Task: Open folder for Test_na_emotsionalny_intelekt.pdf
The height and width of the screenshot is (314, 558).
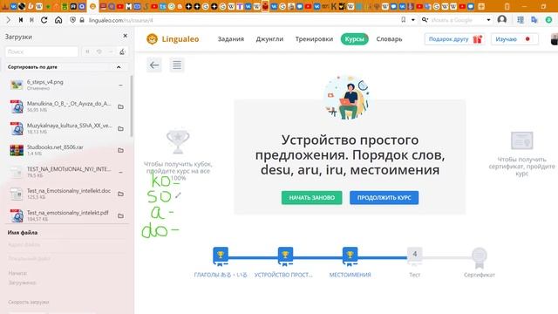Action: [x=120, y=215]
